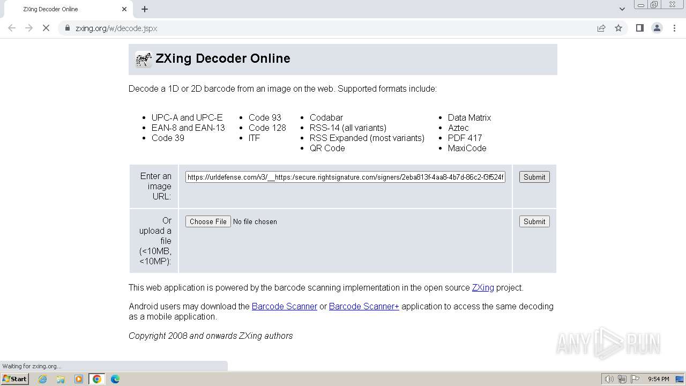Open site information lock icon

coord(68,28)
